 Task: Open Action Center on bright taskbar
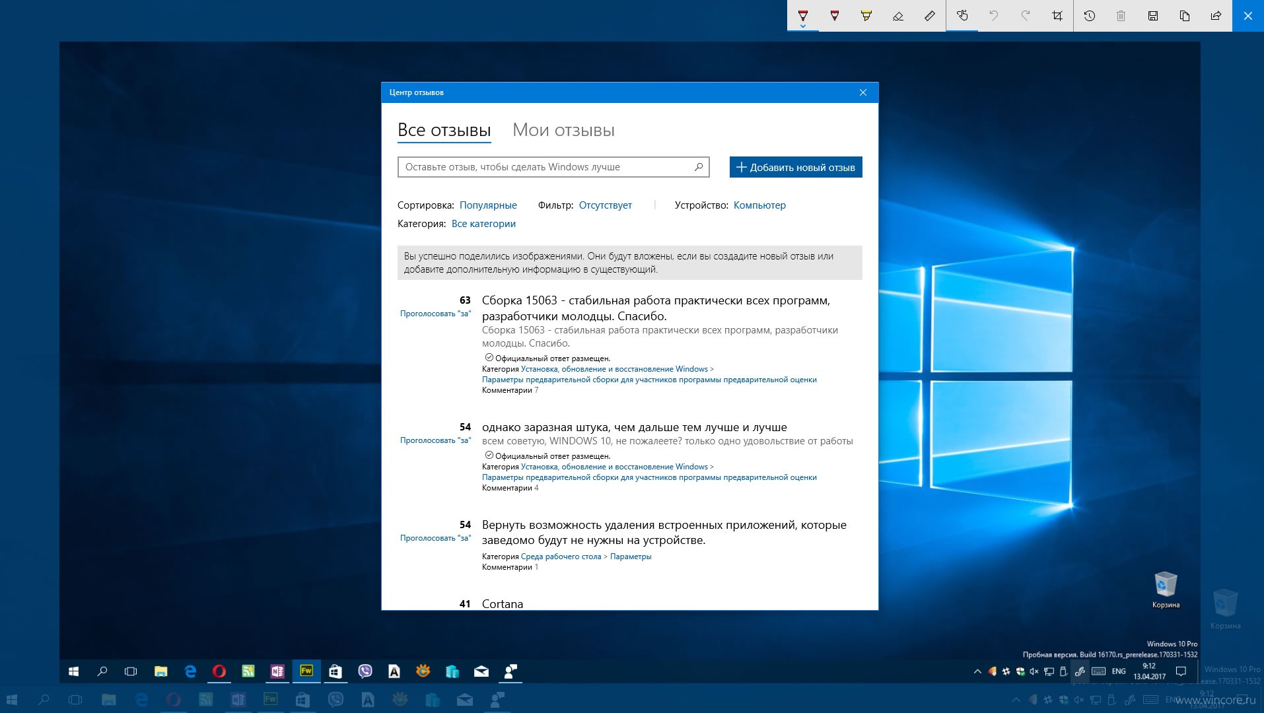pyautogui.click(x=1181, y=671)
